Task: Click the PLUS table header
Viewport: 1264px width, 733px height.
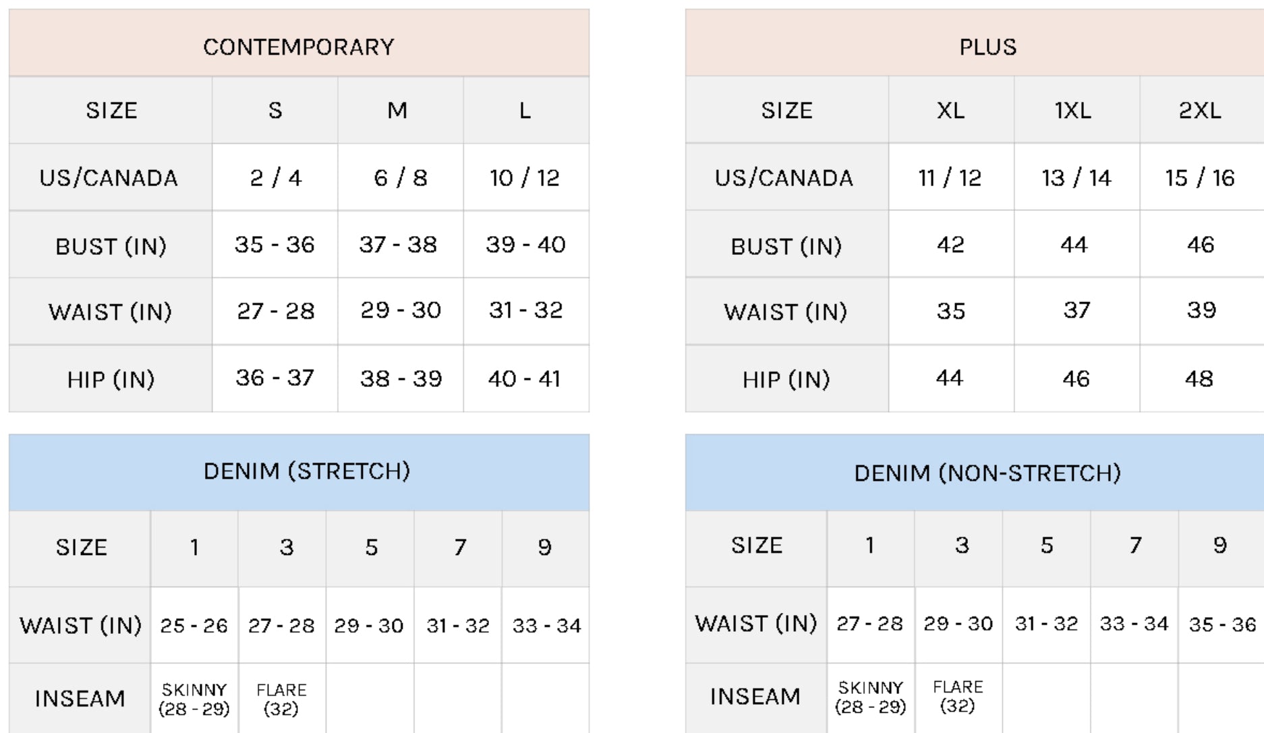Action: click(x=975, y=43)
